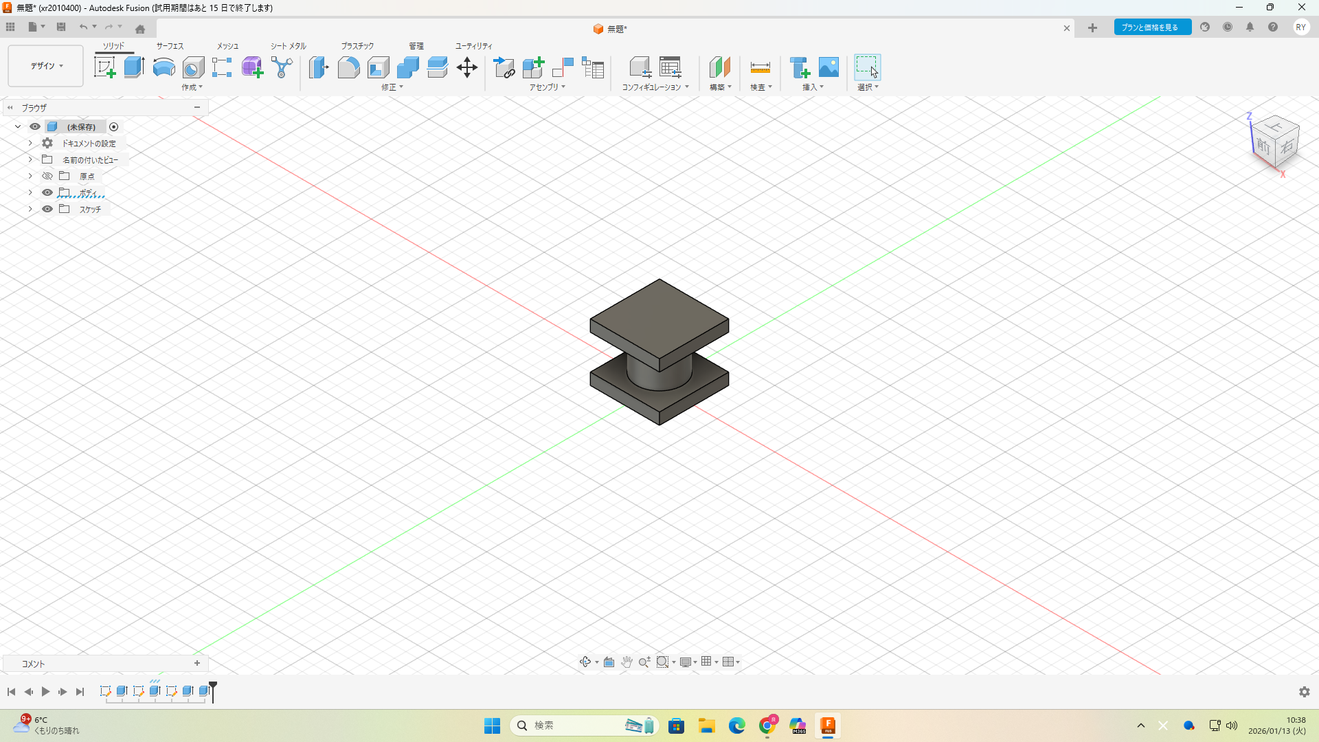Select the Create Sketch tool
Screen dimensions: 1319x742
tap(104, 67)
